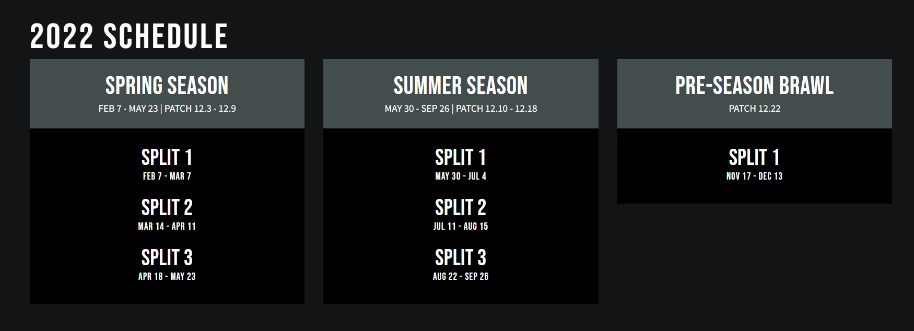The height and width of the screenshot is (331, 914).
Task: Open Split 3 under Summer Season
Action: [x=461, y=257]
